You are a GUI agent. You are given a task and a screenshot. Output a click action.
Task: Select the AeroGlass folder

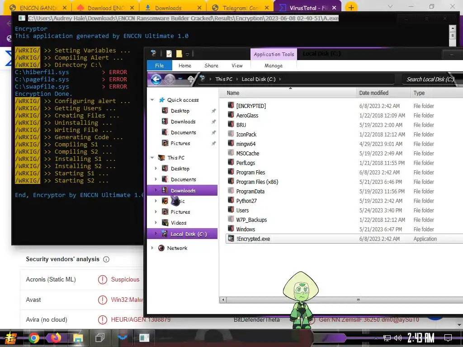[x=247, y=115]
